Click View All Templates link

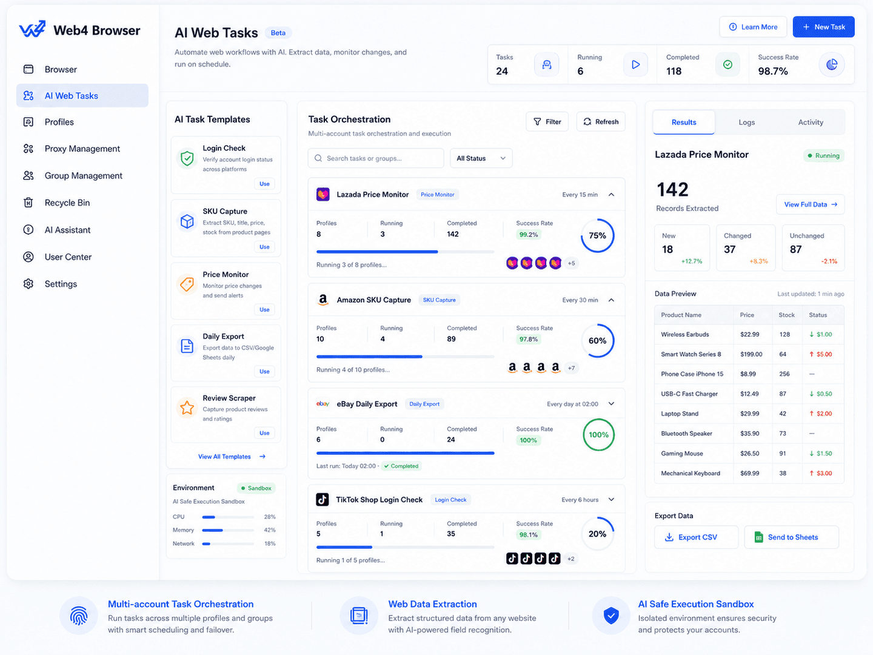[232, 457]
